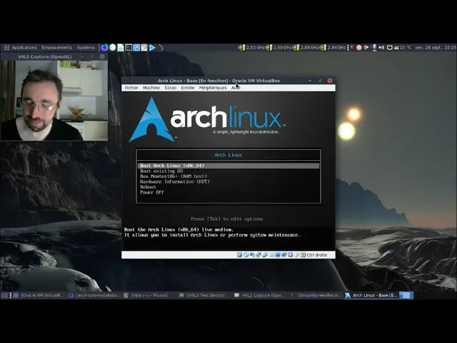Click the white round launcher in top panel
The width and height of the screenshot is (457, 343).
point(113,48)
